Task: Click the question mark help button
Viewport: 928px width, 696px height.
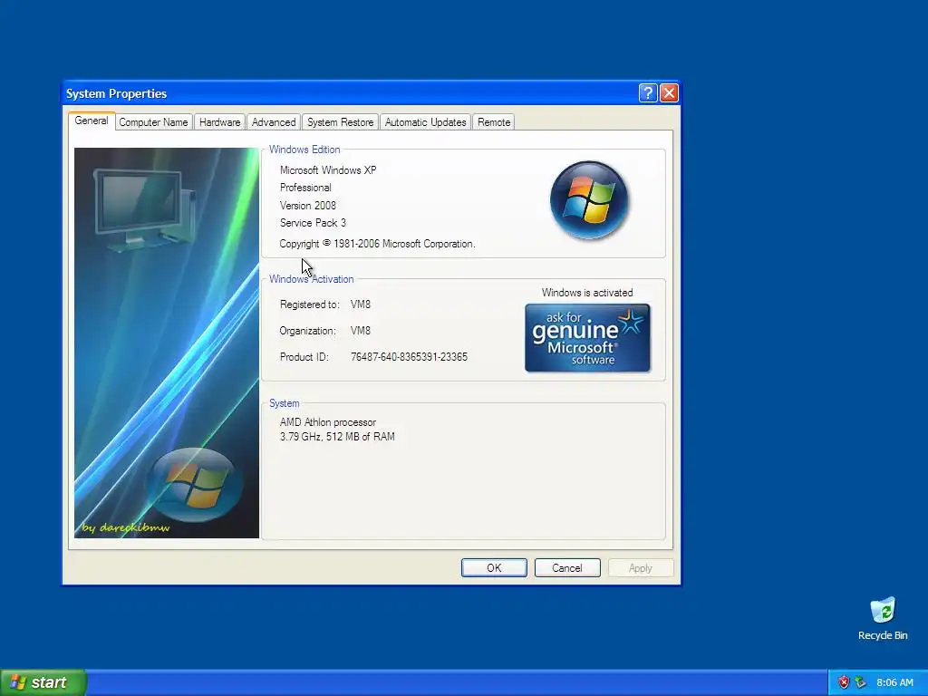Action: click(x=648, y=93)
